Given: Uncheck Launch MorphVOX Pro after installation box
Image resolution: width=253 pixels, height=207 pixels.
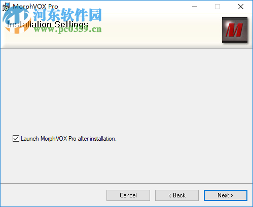Looking at the screenshot, I should point(16,139).
